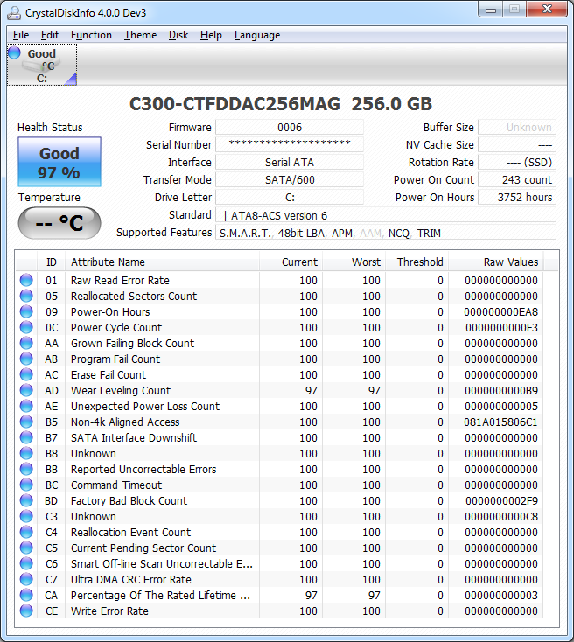Click status icon for Raw Read Error Rate

[x=26, y=280]
